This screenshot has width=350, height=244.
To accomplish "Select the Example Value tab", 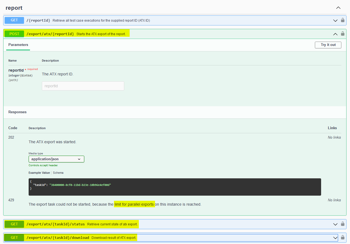I will 39,173.
